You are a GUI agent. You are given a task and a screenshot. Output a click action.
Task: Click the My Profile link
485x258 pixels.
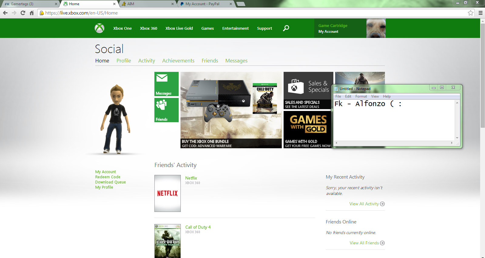click(x=104, y=187)
